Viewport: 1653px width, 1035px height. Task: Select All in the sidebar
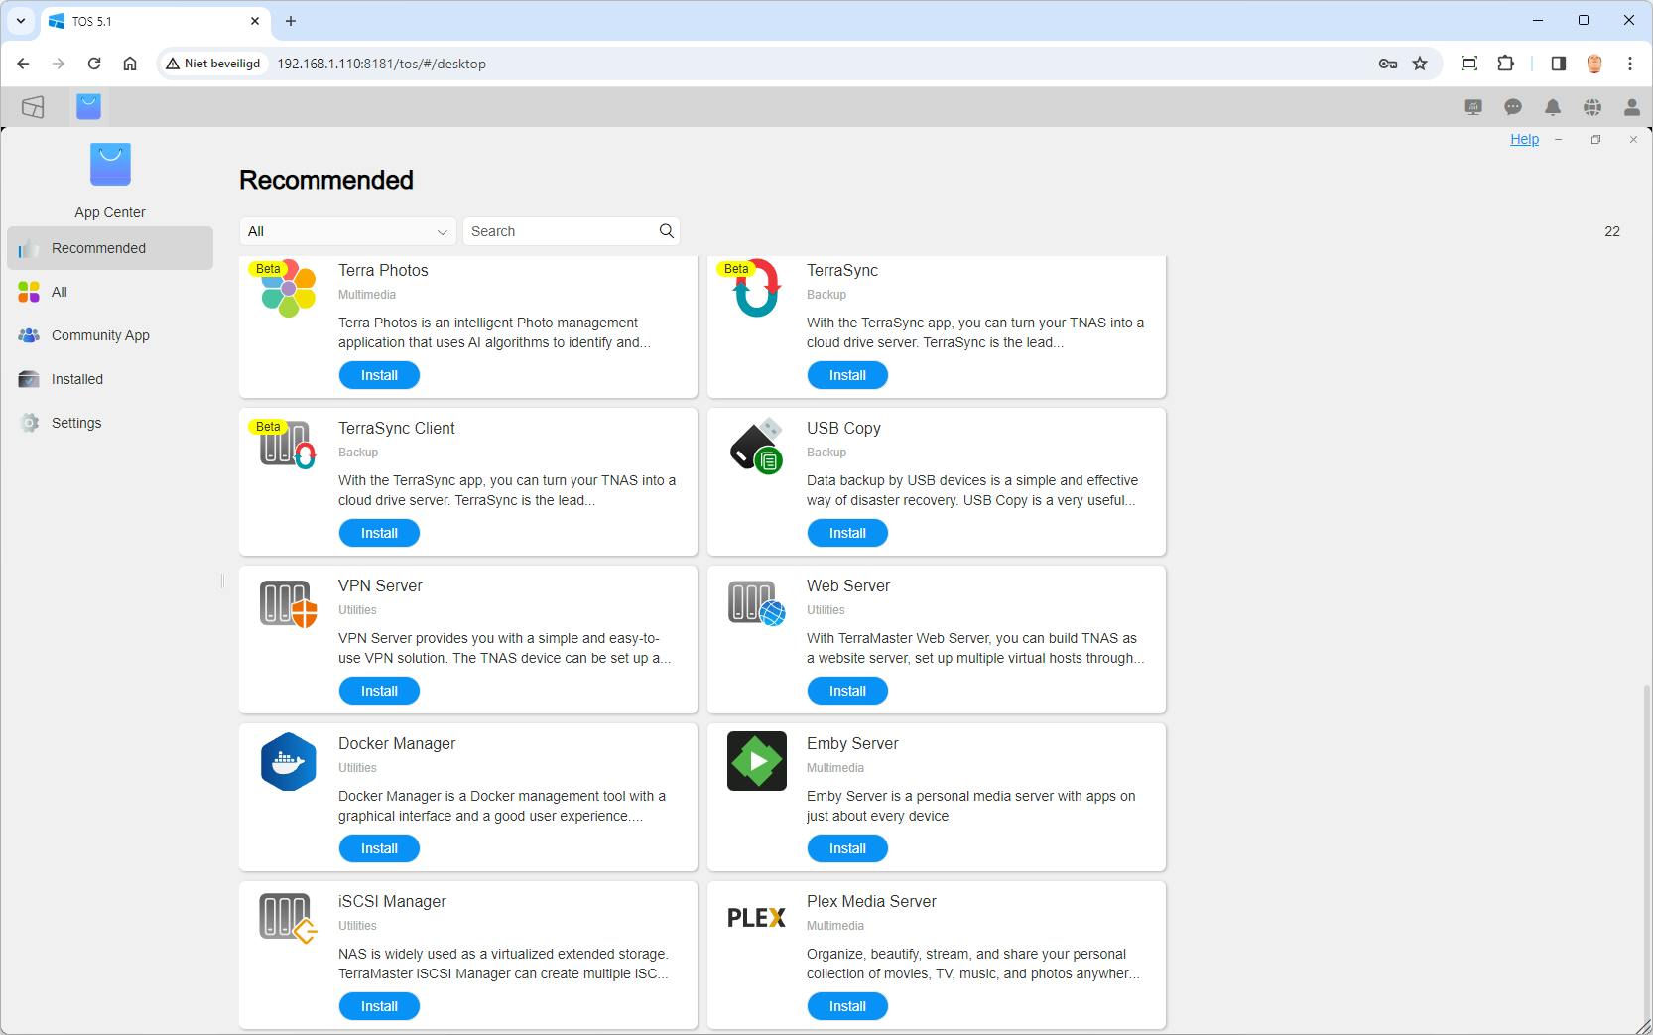click(x=110, y=292)
